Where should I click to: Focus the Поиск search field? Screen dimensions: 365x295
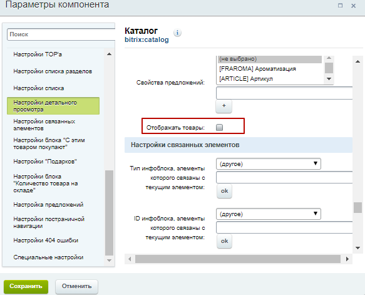click(61, 34)
